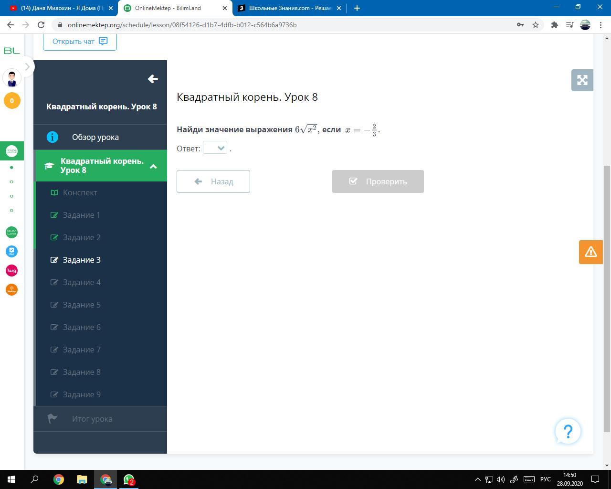Click the back arrow in sidebar header

[153, 79]
